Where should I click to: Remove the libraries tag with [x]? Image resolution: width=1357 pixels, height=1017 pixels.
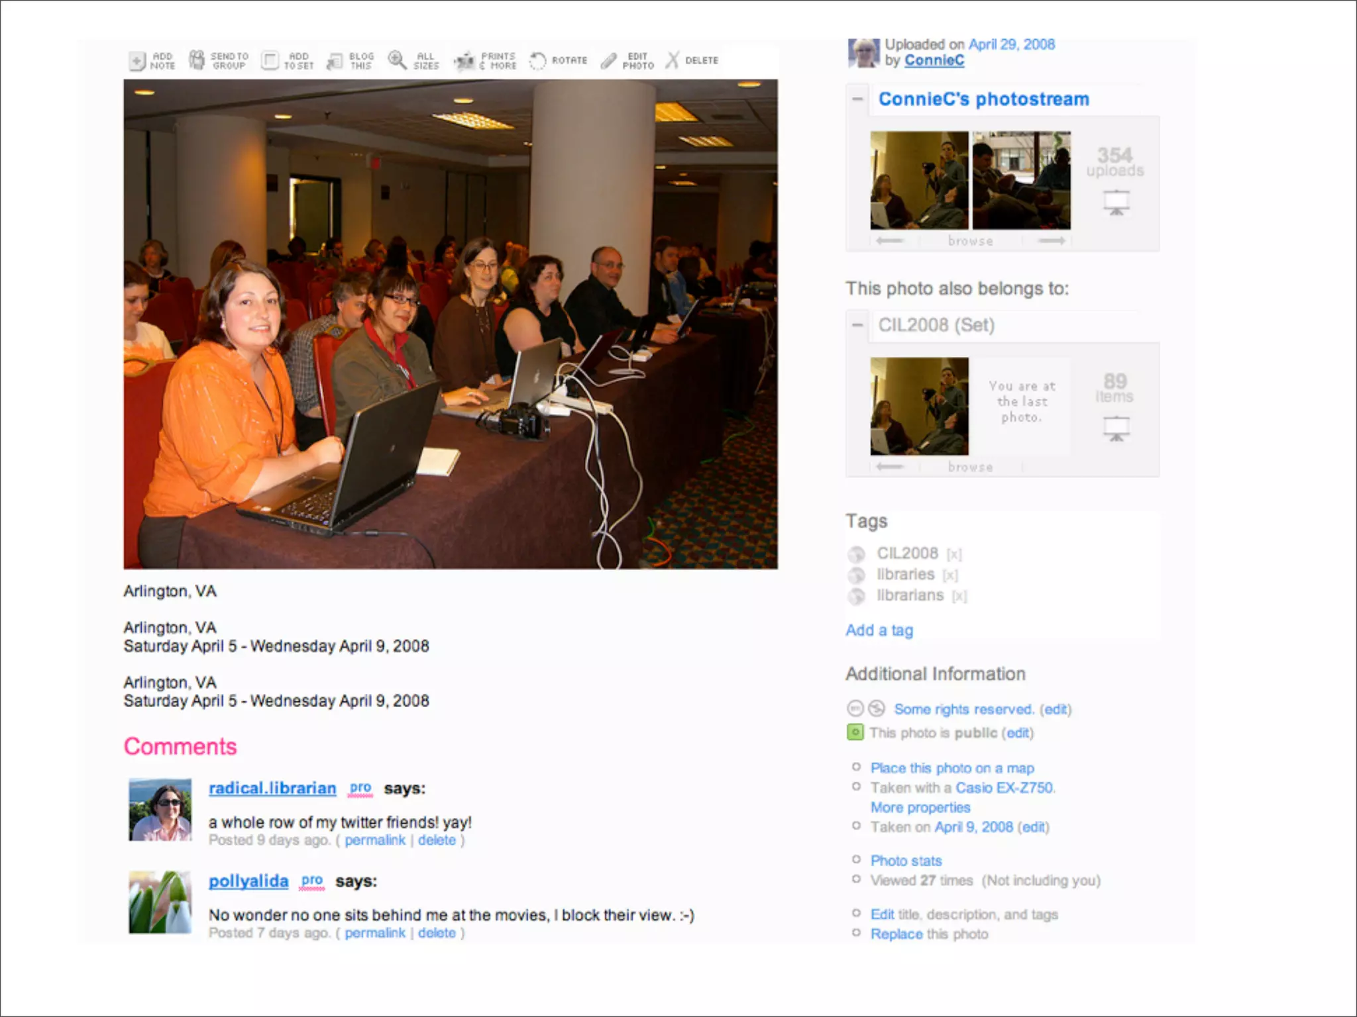click(x=950, y=575)
